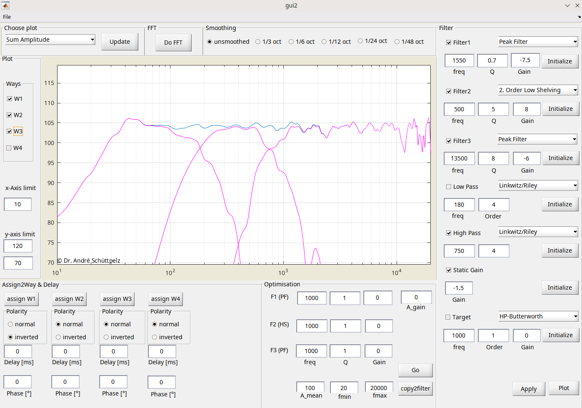Toggle the Static Gain checkbox
Viewport: 582px width, 408px height.
pos(449,270)
